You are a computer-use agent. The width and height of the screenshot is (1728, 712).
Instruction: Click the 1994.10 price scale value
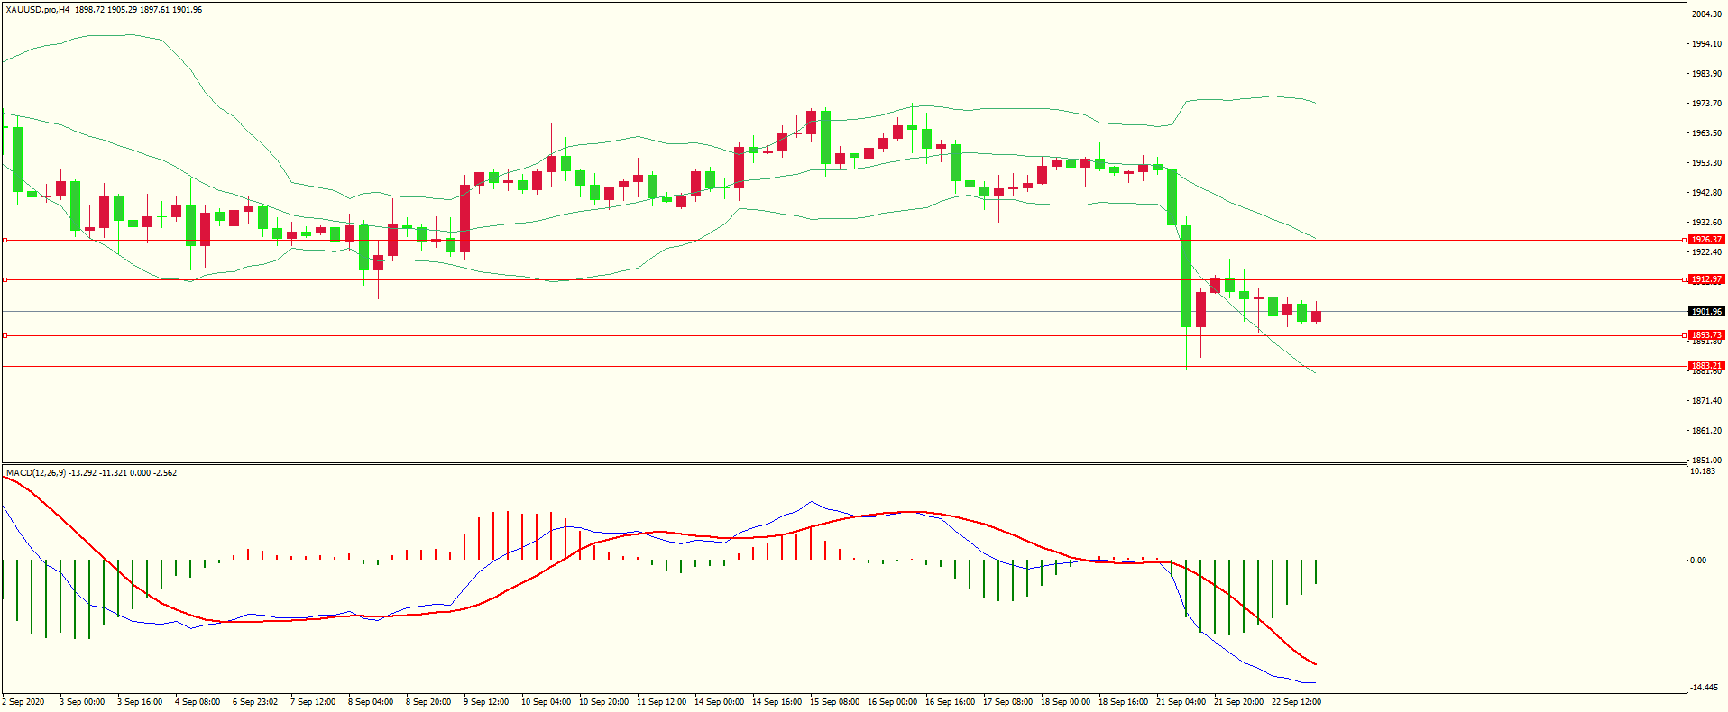1707,43
